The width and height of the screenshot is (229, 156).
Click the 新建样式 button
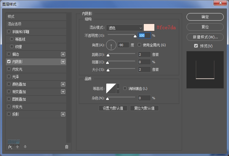(x=205, y=37)
